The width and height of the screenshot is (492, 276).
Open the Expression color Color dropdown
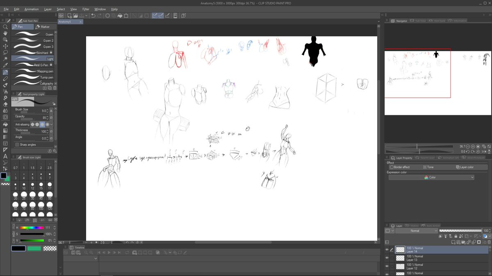(431, 177)
